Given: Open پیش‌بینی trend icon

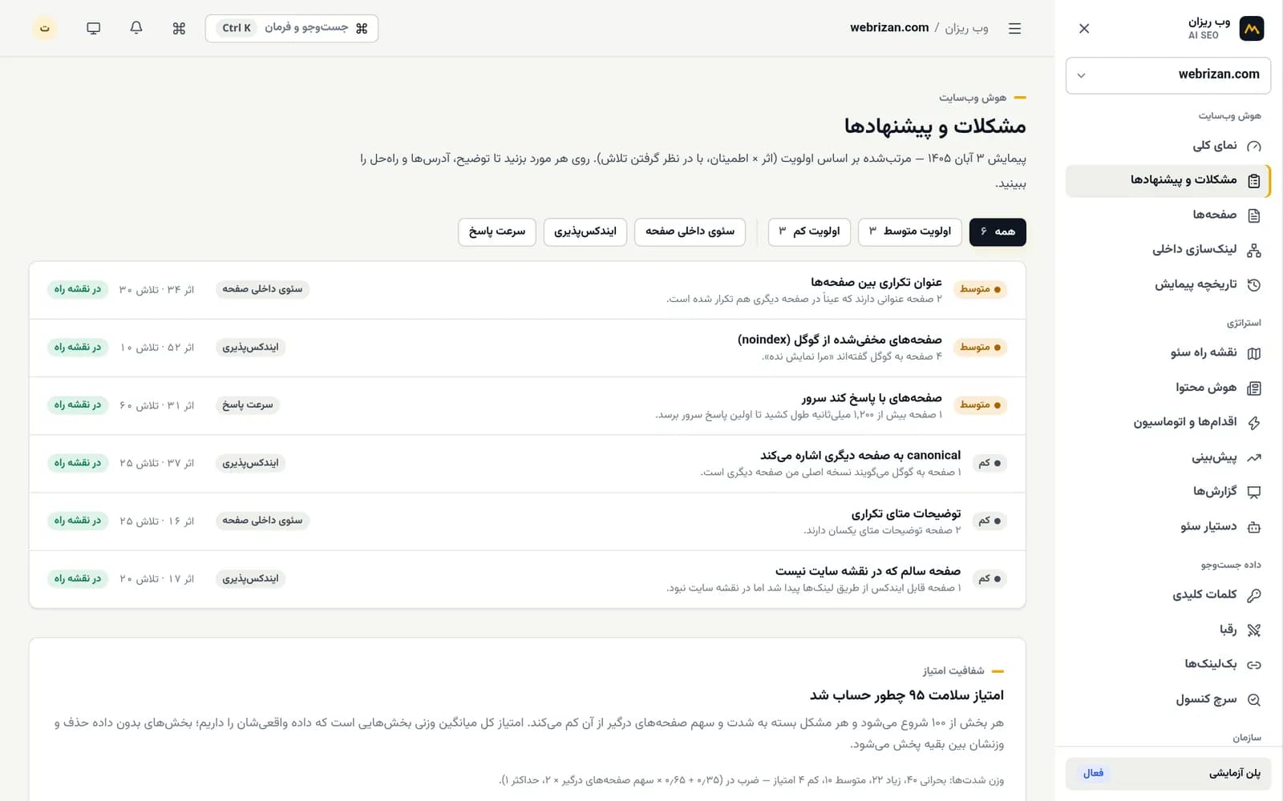Looking at the screenshot, I should tap(1254, 457).
